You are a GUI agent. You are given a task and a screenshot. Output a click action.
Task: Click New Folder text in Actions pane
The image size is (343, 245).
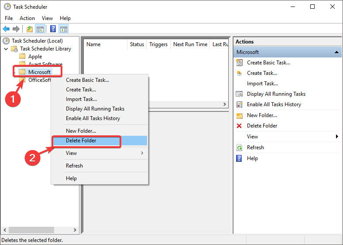(262, 115)
